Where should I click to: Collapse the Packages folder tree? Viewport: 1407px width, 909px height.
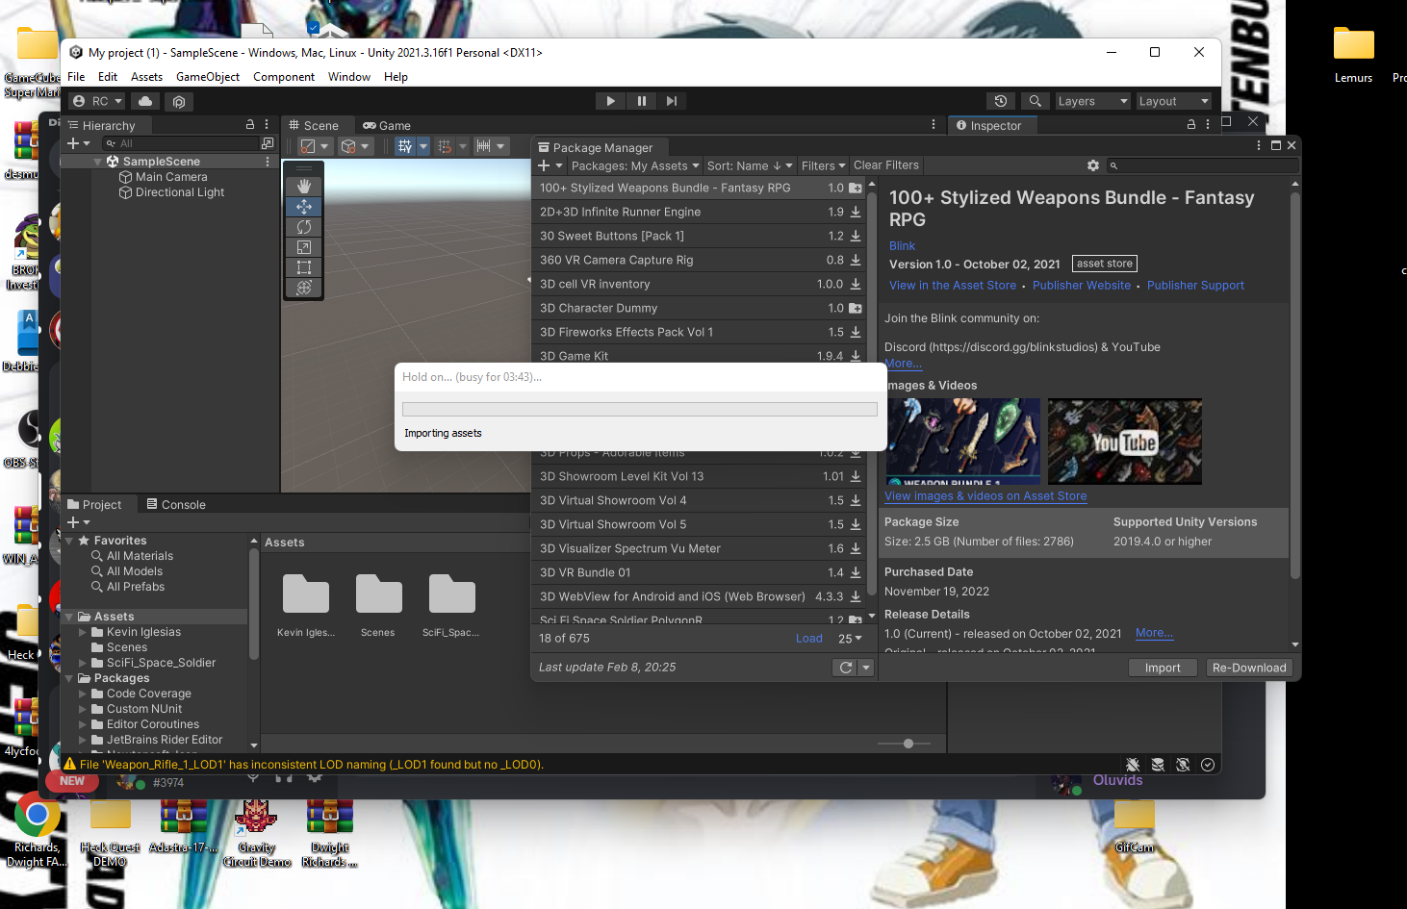tap(69, 678)
